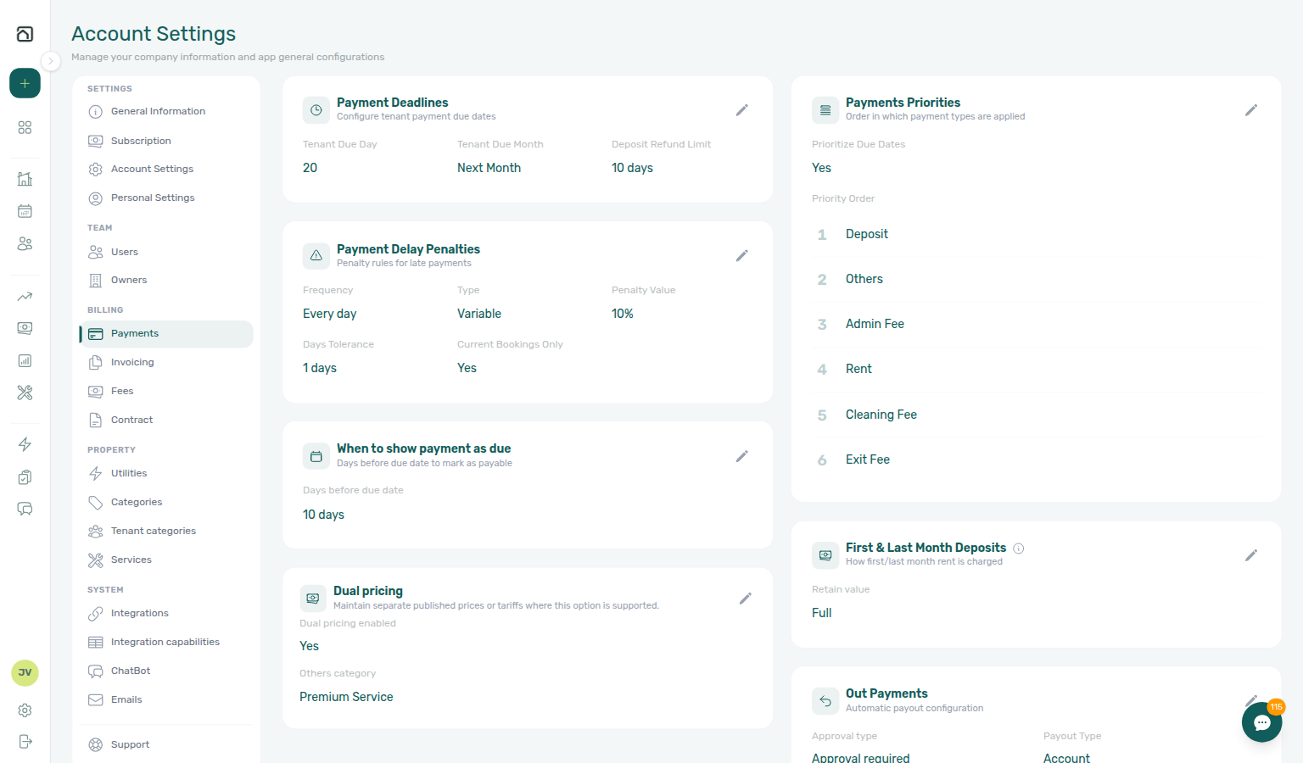Open Subscription settings

tap(166, 141)
